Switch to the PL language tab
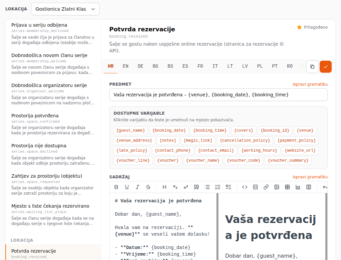Viewport: 341px width, 260px height. click(x=260, y=66)
